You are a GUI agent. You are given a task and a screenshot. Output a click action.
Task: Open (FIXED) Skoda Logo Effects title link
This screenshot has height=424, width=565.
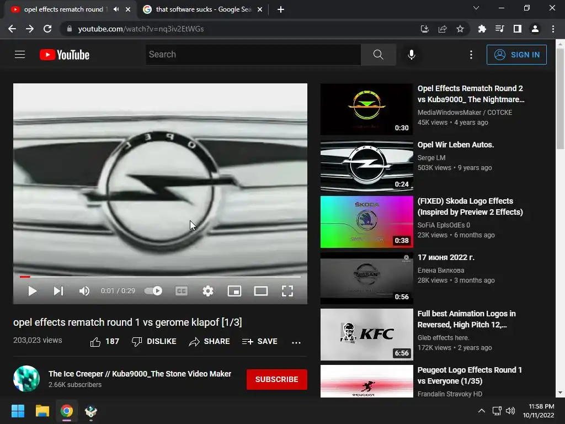click(470, 206)
